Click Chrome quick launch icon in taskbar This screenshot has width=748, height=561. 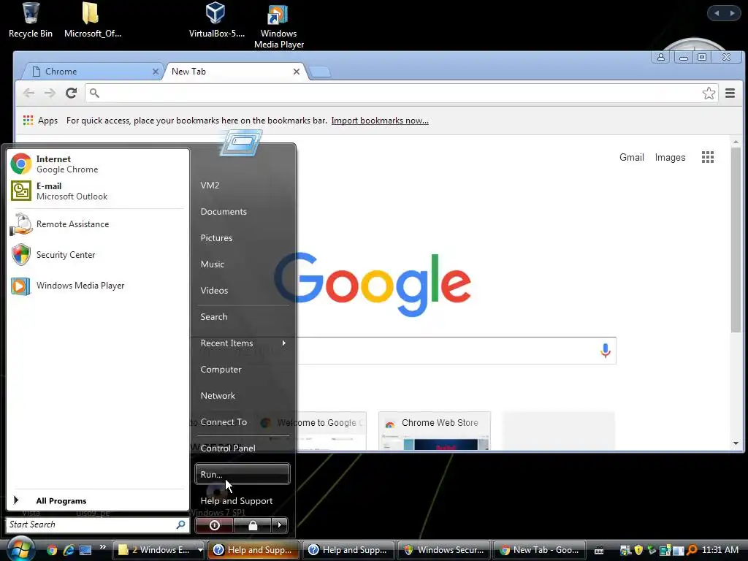(52, 550)
